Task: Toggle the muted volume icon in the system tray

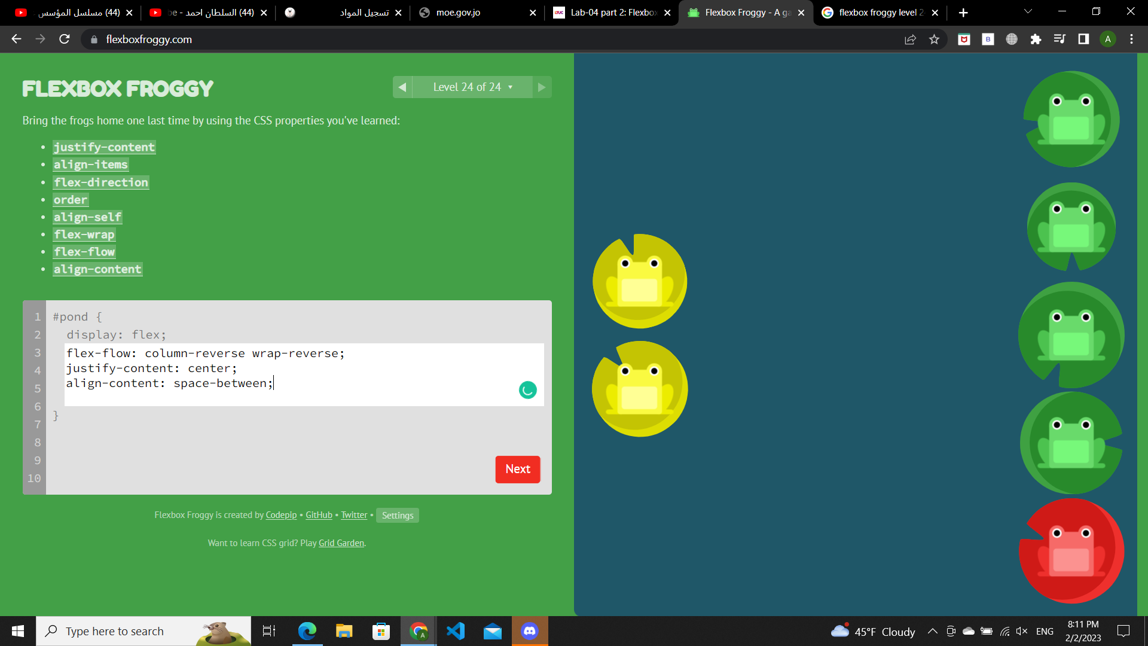Action: [x=1022, y=631]
